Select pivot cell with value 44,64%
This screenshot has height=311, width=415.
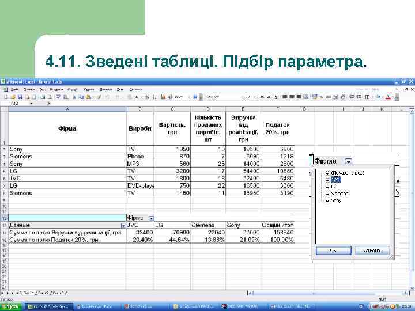[x=172, y=240]
